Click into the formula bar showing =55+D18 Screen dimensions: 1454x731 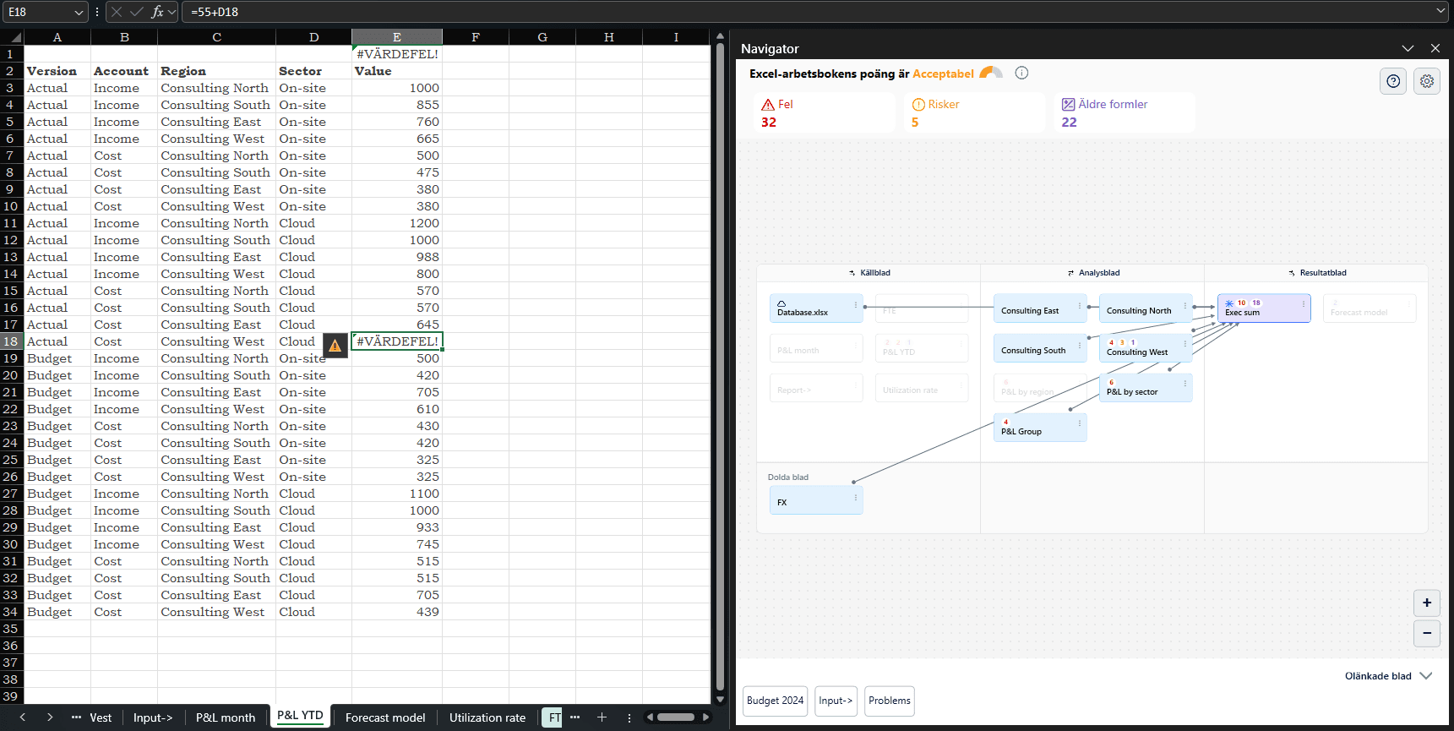807,12
